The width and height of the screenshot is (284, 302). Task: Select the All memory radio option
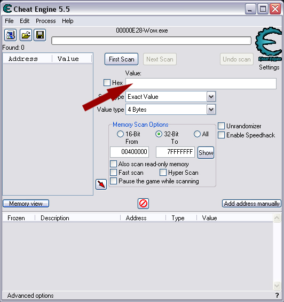click(x=197, y=134)
